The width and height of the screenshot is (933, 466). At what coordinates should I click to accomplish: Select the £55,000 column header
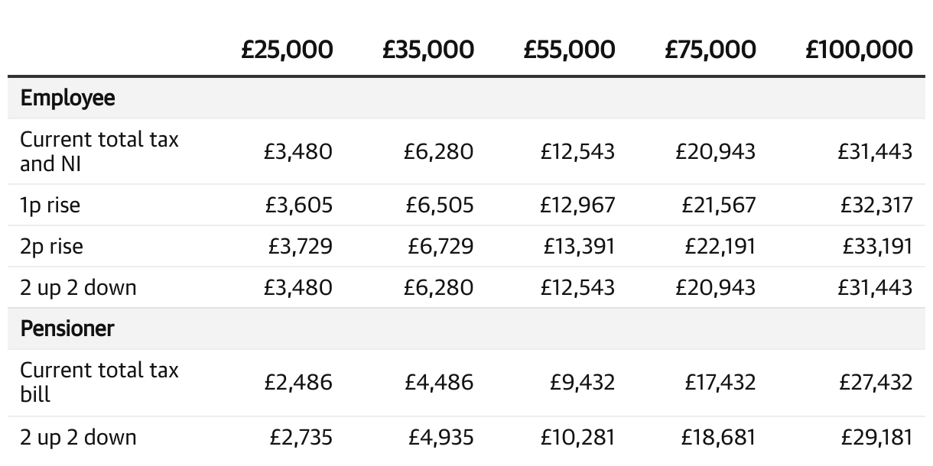point(569,50)
